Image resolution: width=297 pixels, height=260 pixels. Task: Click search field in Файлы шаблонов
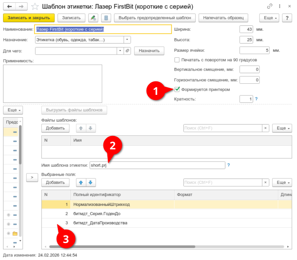tap(223, 128)
